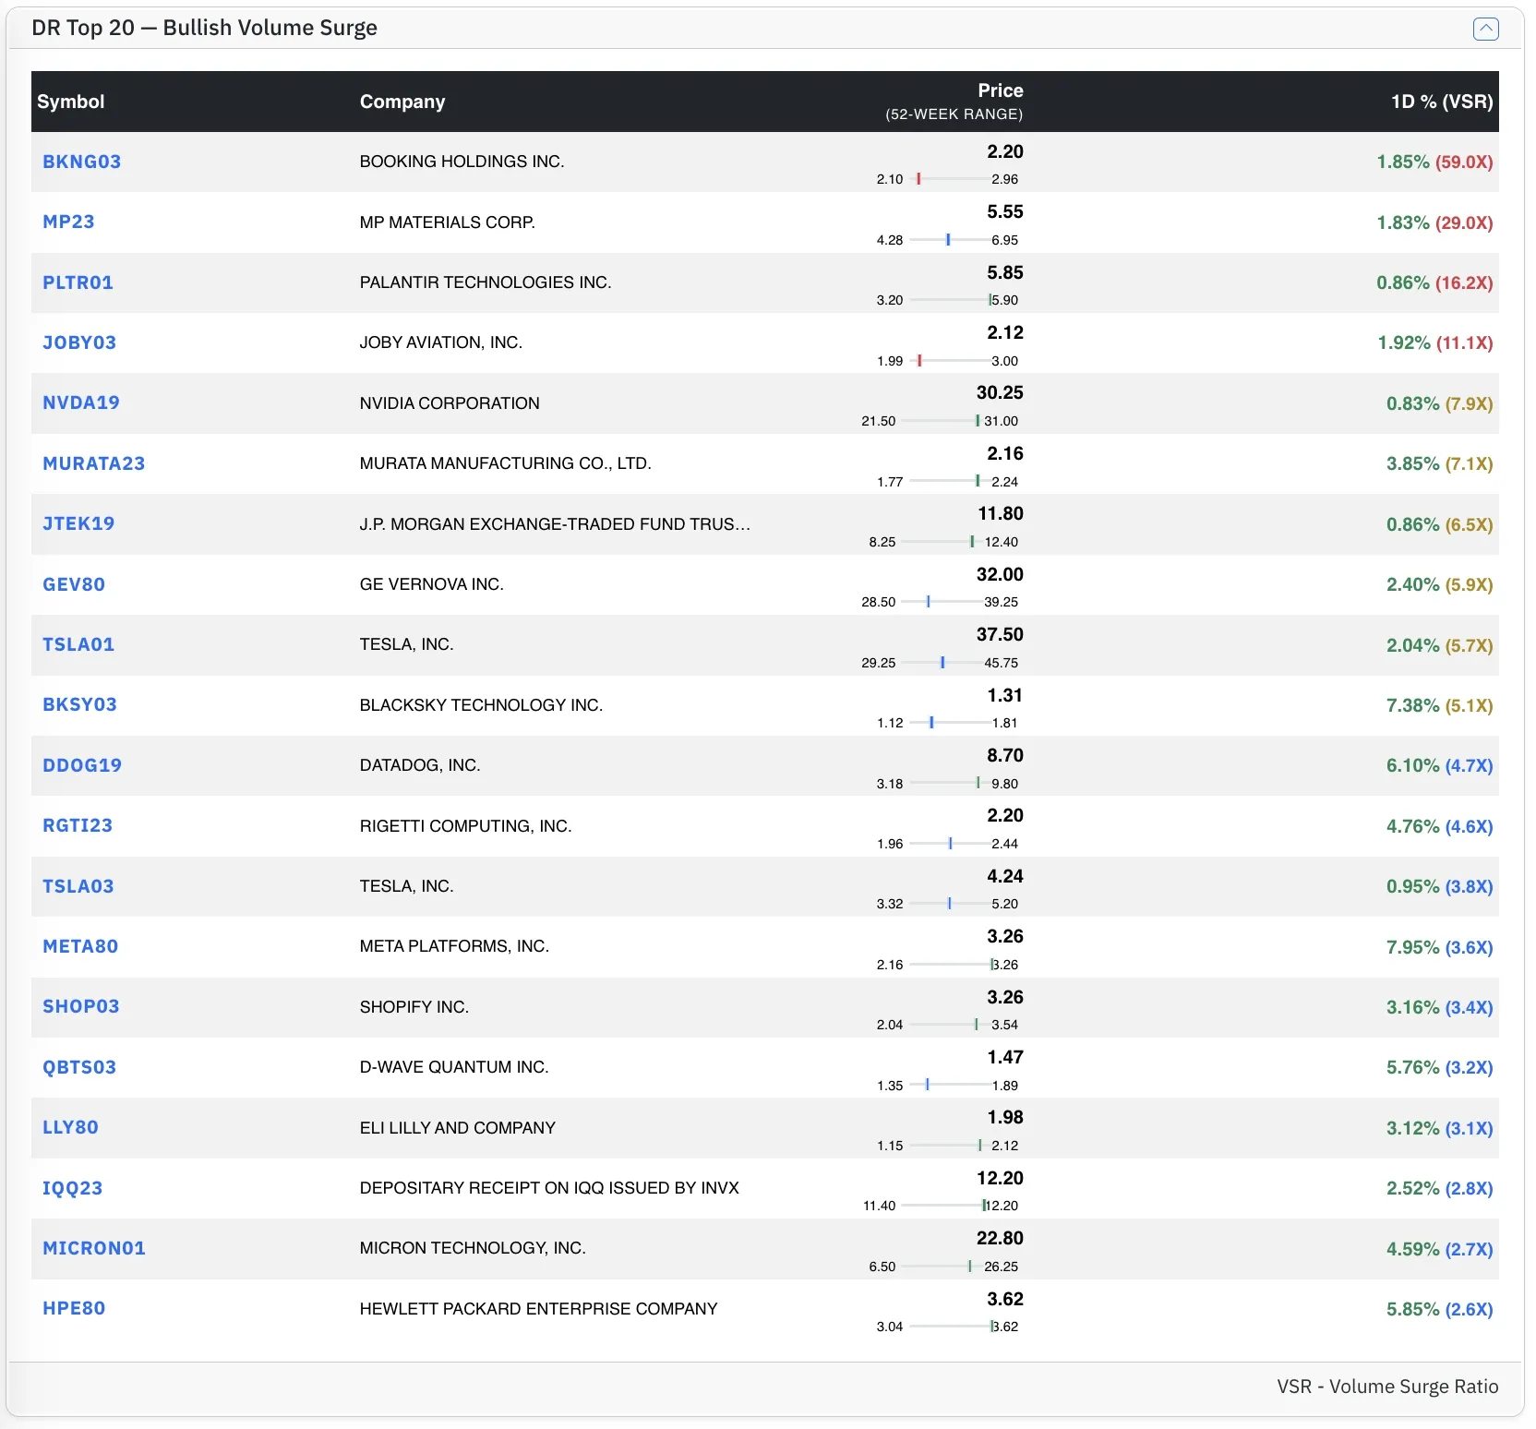Open the MURATA23 symbol link
This screenshot has height=1429, width=1536.
point(93,463)
